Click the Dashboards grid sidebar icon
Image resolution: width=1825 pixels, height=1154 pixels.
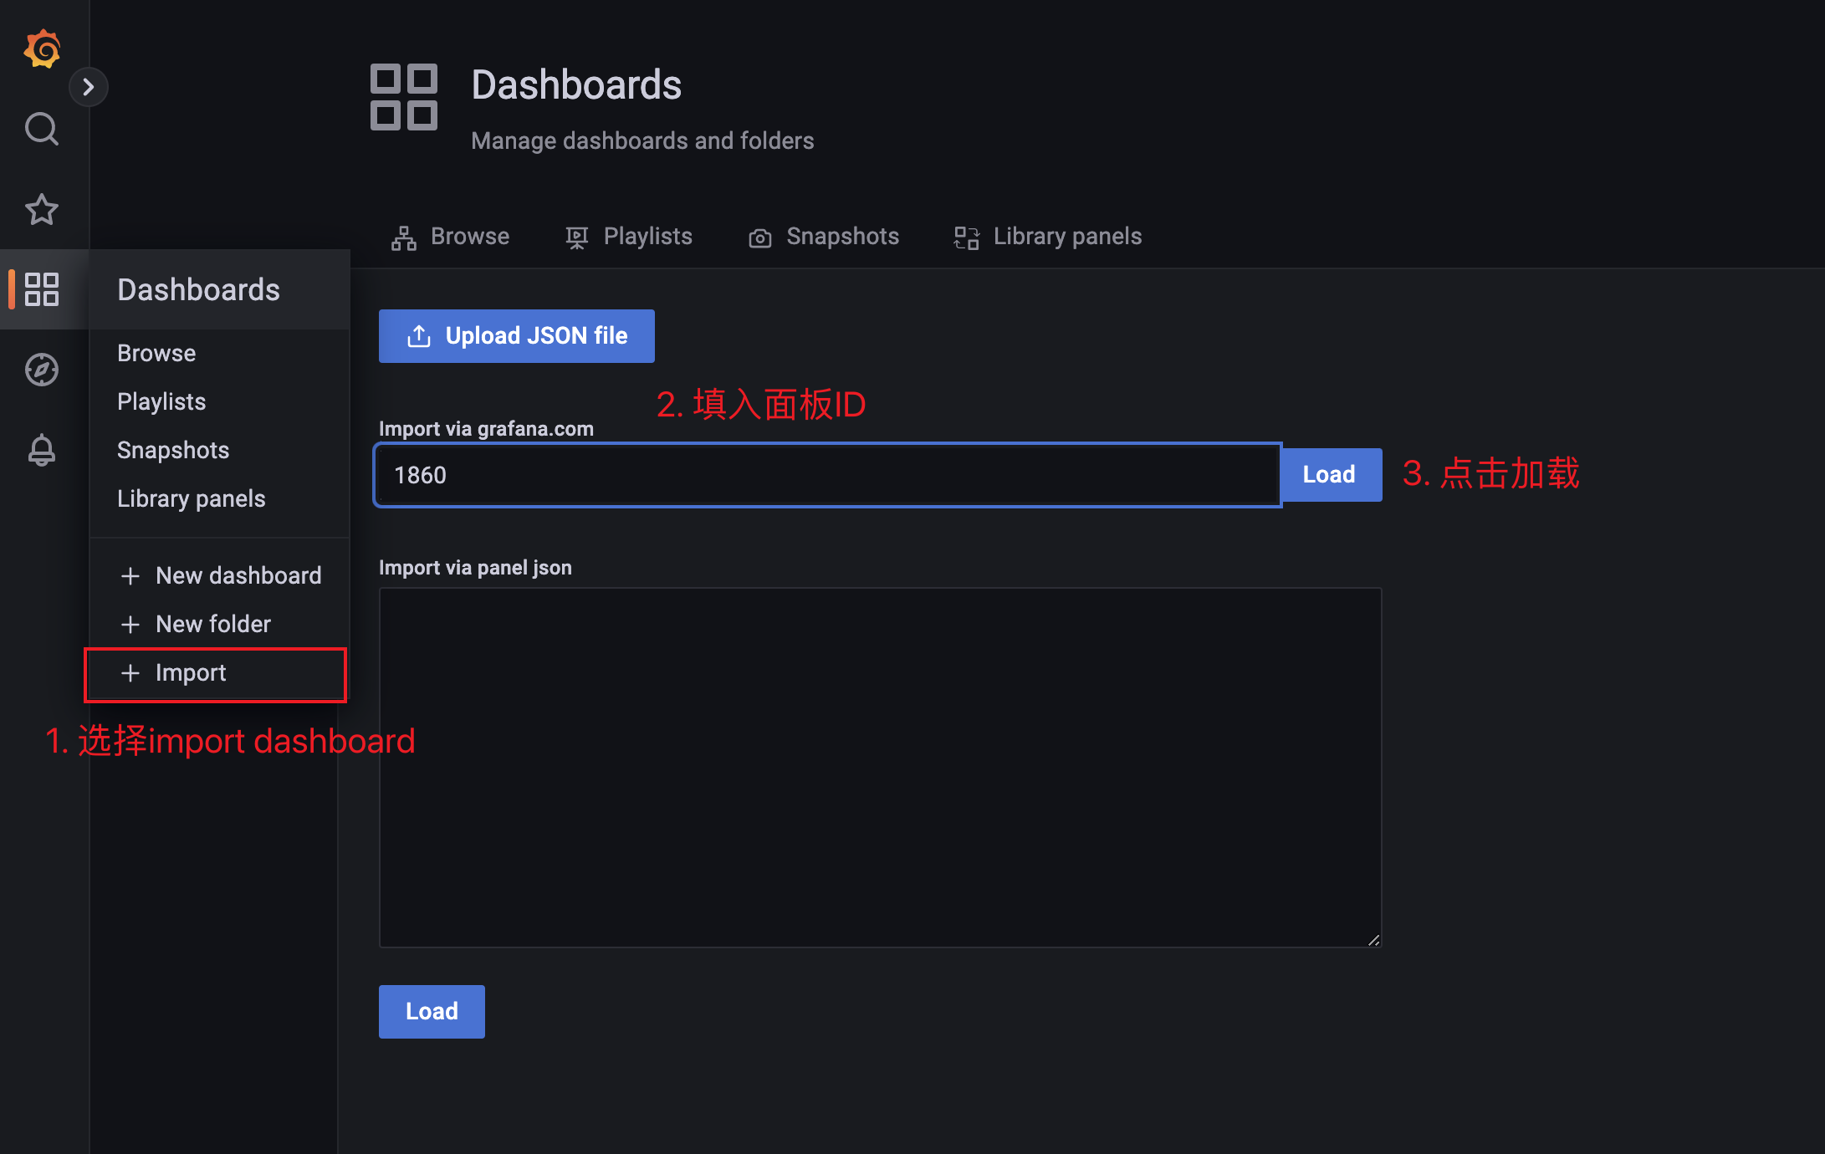tap(42, 289)
